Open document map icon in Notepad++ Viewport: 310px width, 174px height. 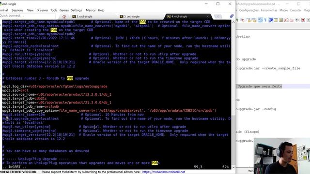[x=281, y=20]
